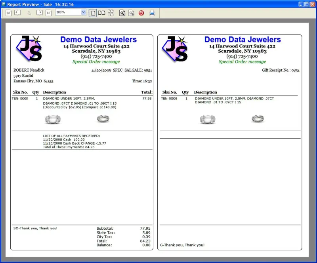Click '11/20/2008 SPEC_SAL SALE: 9851' text
Screen dimensions: 317x263
coord(122,70)
